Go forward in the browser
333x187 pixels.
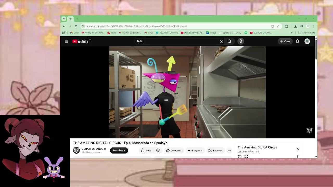coord(70,26)
